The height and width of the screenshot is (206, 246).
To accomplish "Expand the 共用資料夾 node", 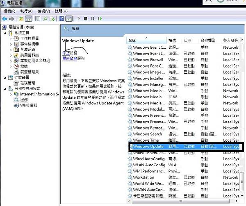I will [x=11, y=55].
